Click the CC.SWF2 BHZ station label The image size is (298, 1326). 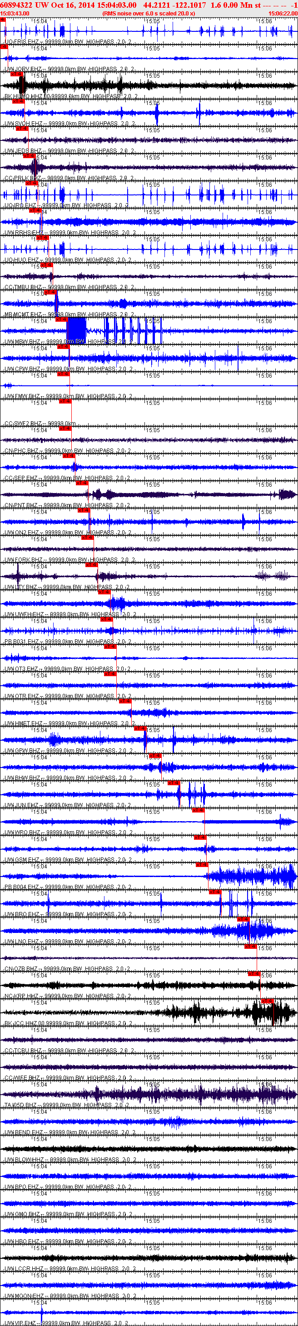click(x=40, y=424)
